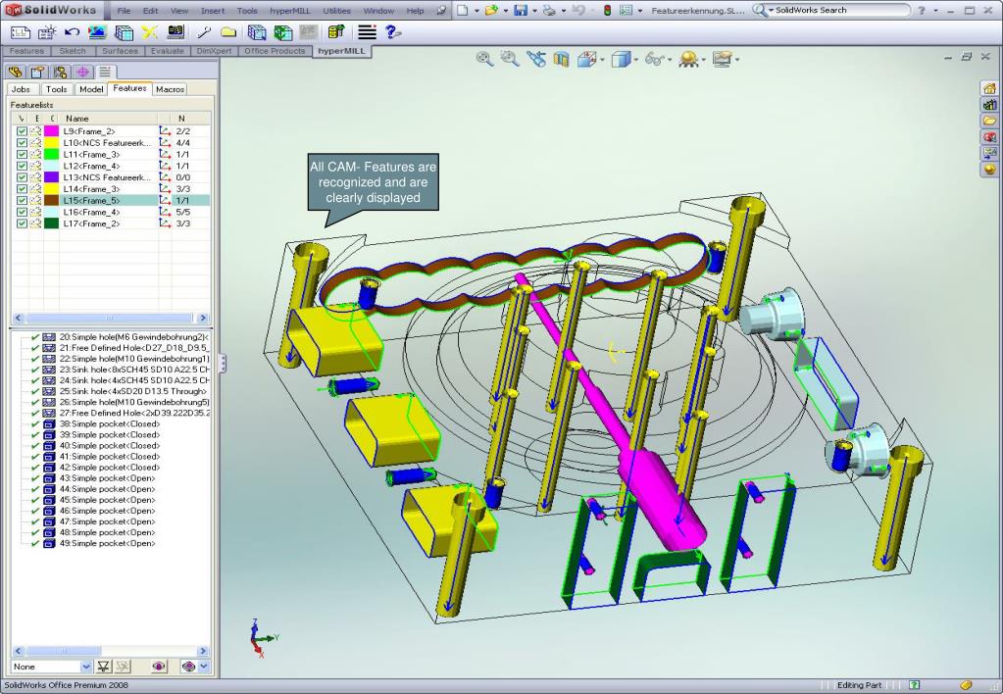This screenshot has height=694, width=1003.
Task: Click brown color swatch of L15<Frame_5>
Action: (x=51, y=200)
